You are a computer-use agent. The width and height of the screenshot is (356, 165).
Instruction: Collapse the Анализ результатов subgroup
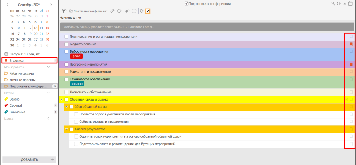point(66,129)
